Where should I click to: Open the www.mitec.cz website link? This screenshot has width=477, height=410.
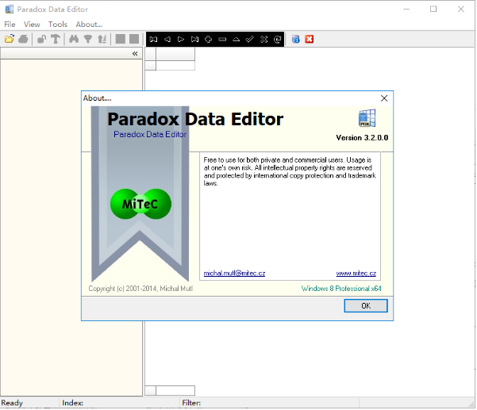[x=356, y=274]
